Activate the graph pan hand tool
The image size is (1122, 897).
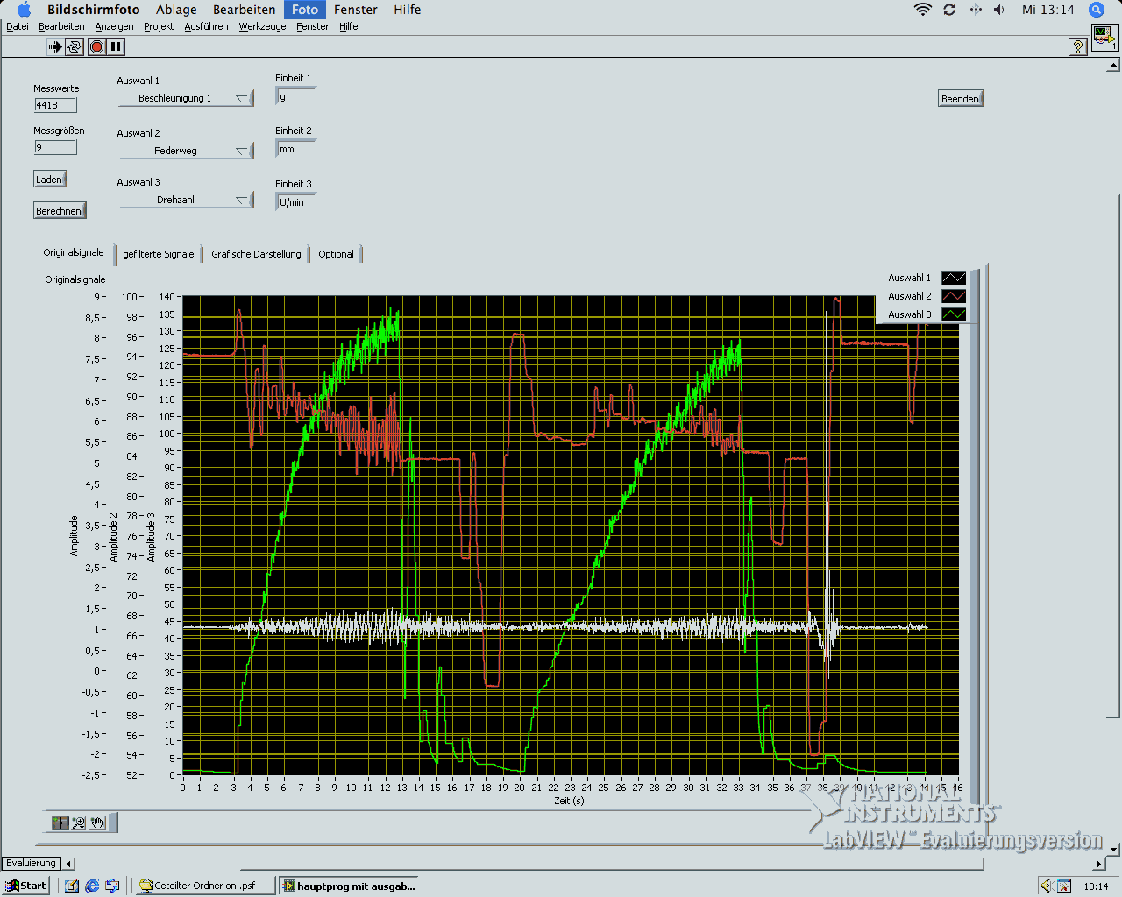(97, 823)
